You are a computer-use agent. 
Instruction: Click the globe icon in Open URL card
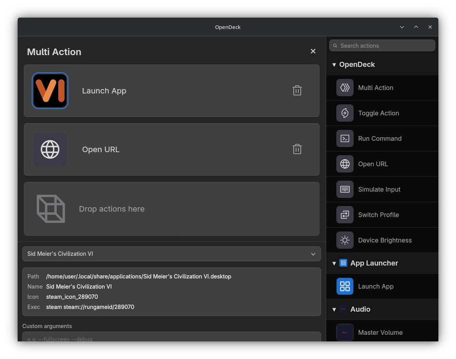click(50, 149)
